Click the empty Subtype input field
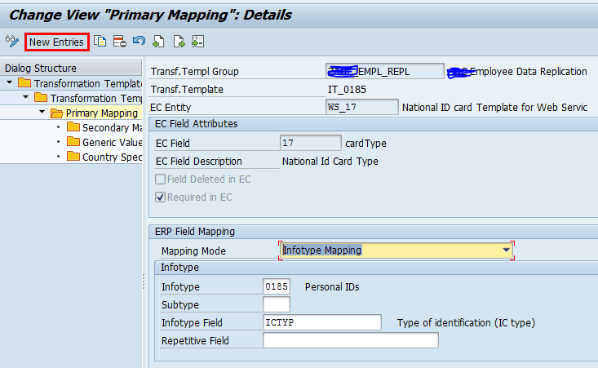Screen dimensions: 598x368 (x=276, y=304)
